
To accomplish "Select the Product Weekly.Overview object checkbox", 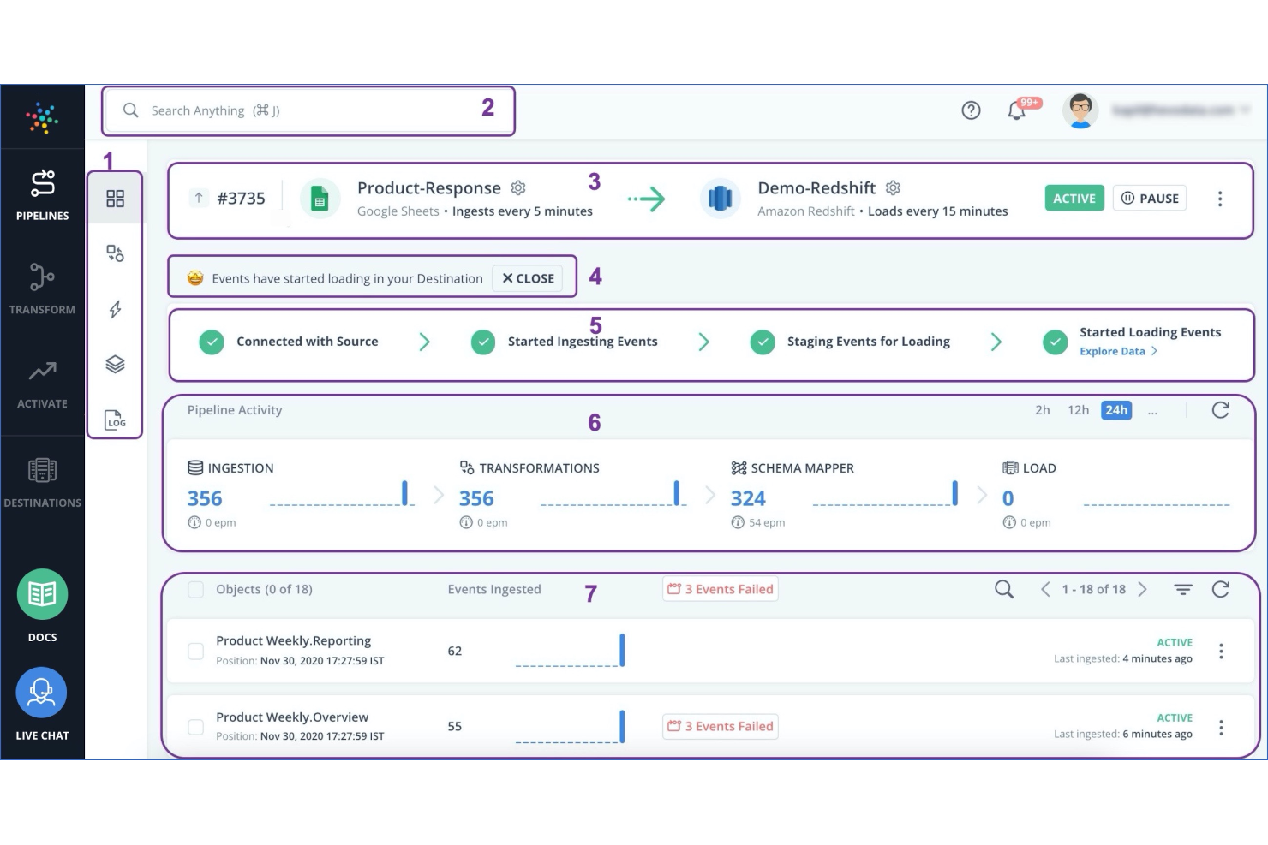I will pos(195,726).
